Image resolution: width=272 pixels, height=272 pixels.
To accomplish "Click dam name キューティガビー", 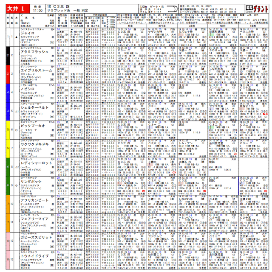I will (x=30, y=241).
